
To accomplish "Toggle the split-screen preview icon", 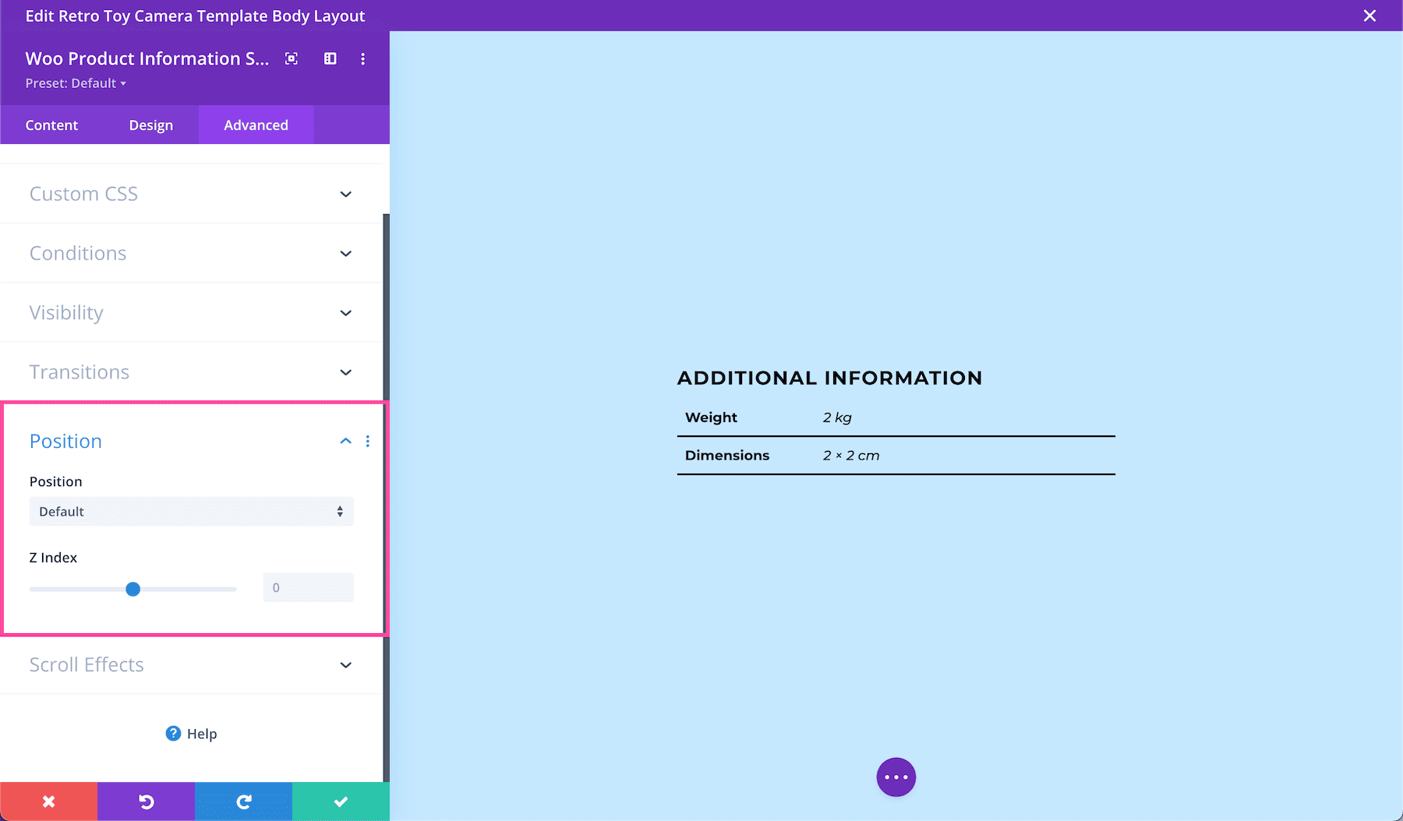I will (x=330, y=58).
